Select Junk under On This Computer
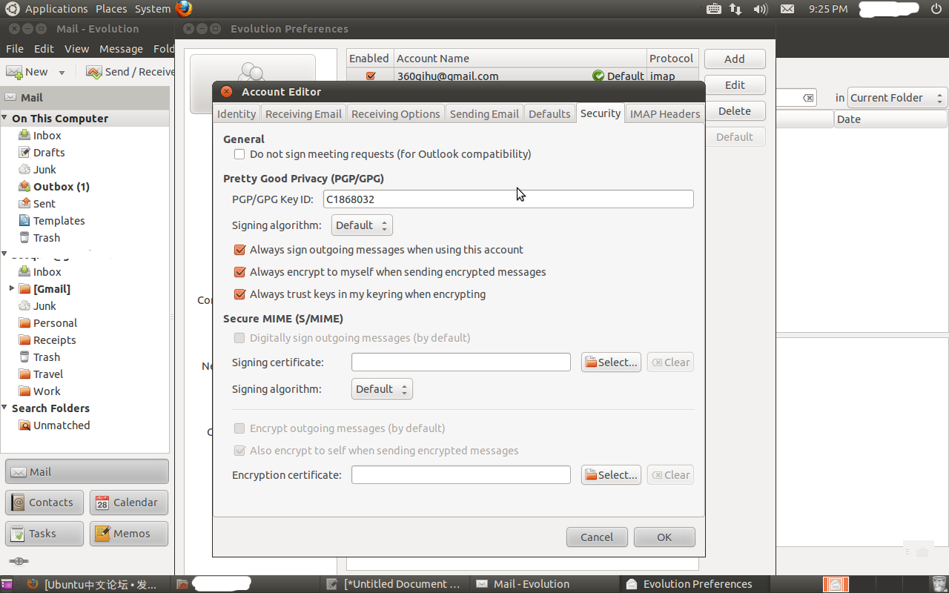This screenshot has width=949, height=593. tap(44, 170)
